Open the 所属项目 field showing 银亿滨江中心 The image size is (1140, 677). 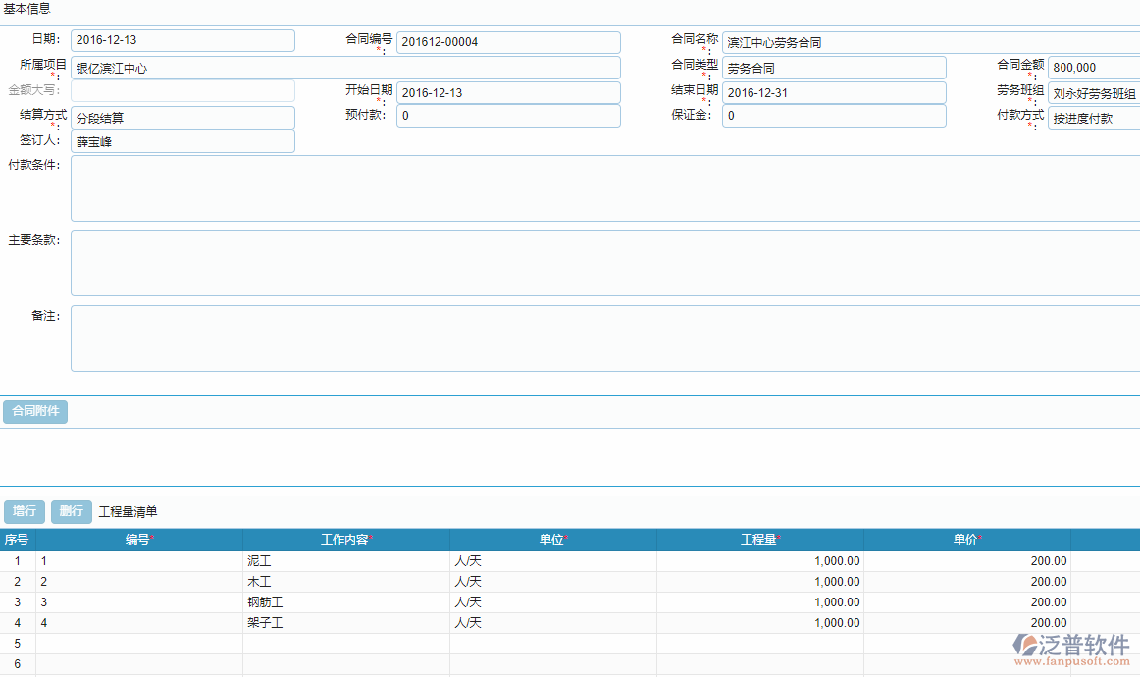(x=345, y=67)
